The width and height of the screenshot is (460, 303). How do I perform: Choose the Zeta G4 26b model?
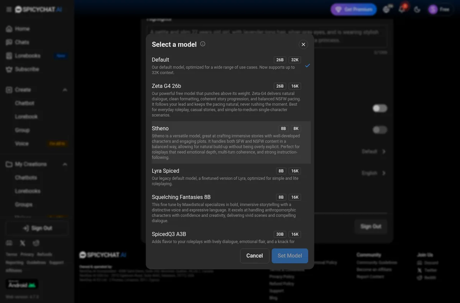click(231, 100)
